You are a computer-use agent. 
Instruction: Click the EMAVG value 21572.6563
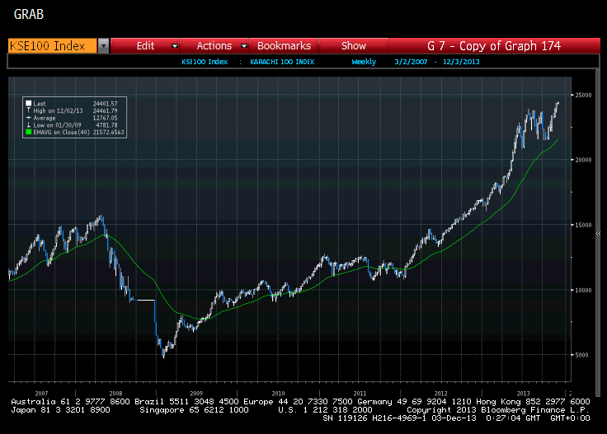click(x=108, y=132)
